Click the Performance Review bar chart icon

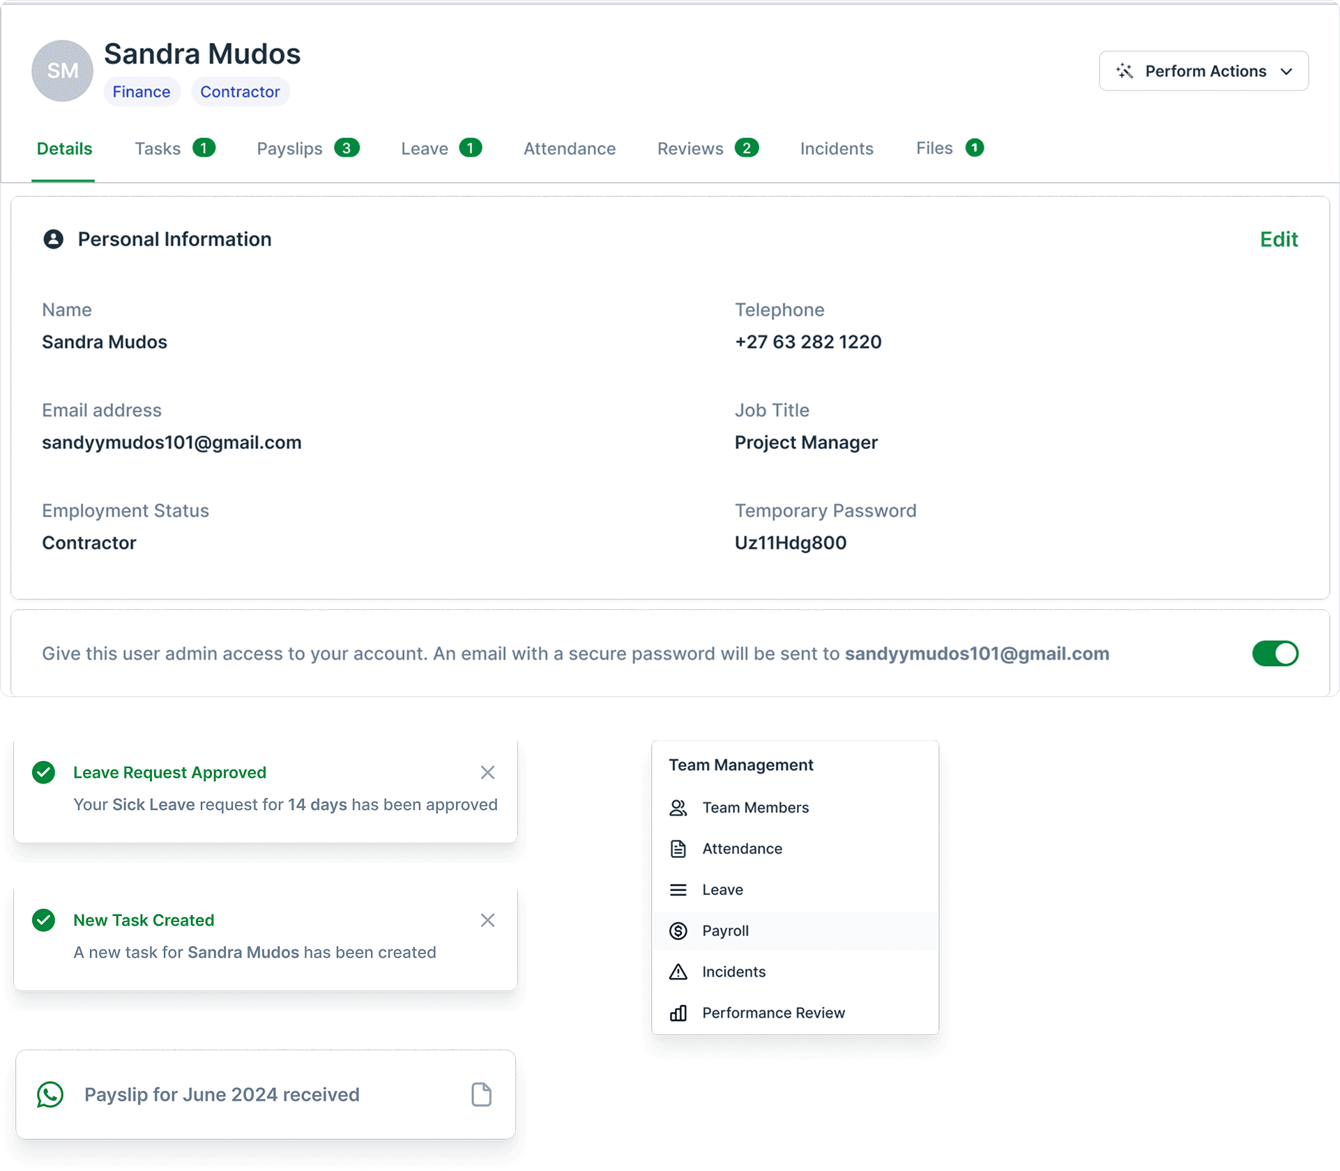point(678,1013)
